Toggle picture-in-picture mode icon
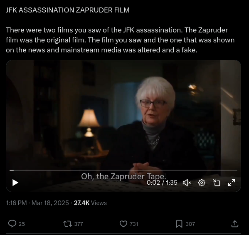This screenshot has height=235, width=249. 217,183
